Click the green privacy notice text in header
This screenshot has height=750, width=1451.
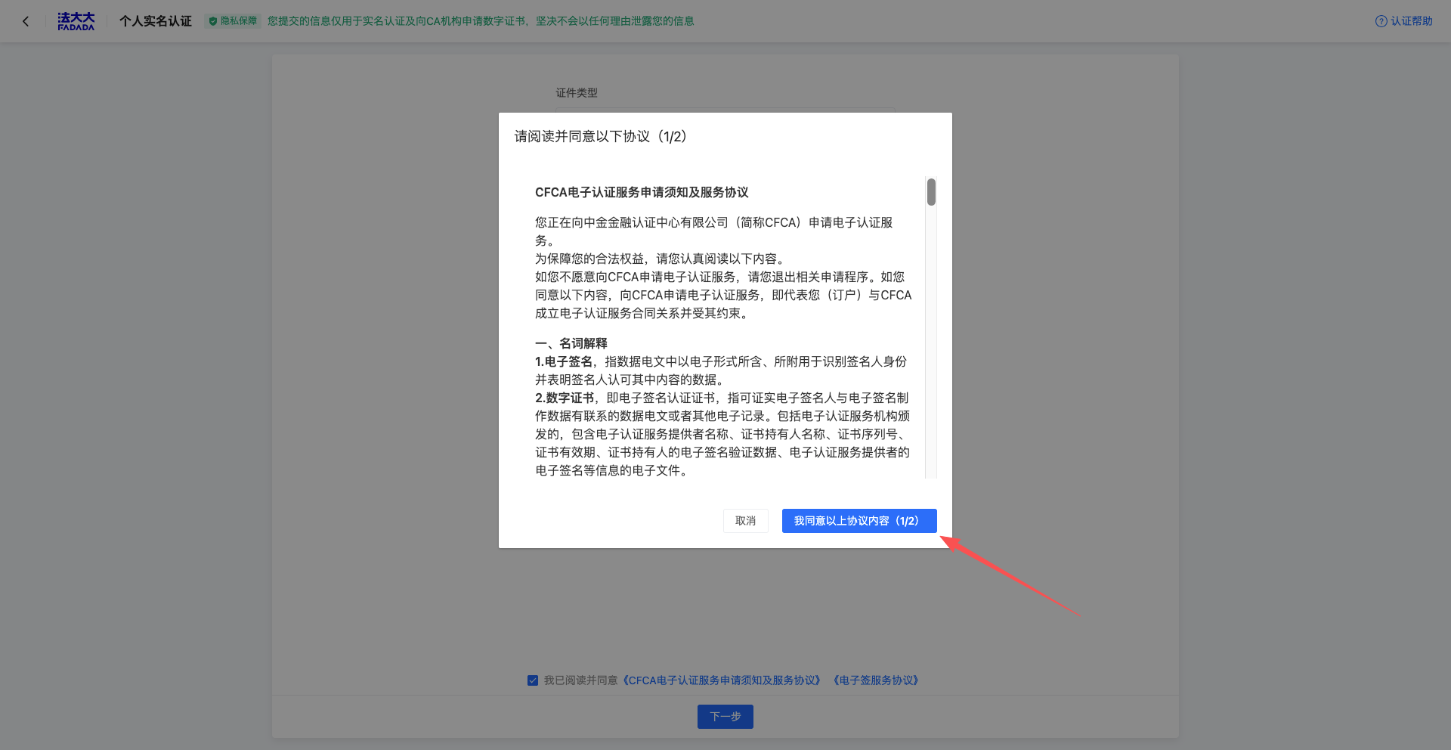click(481, 21)
